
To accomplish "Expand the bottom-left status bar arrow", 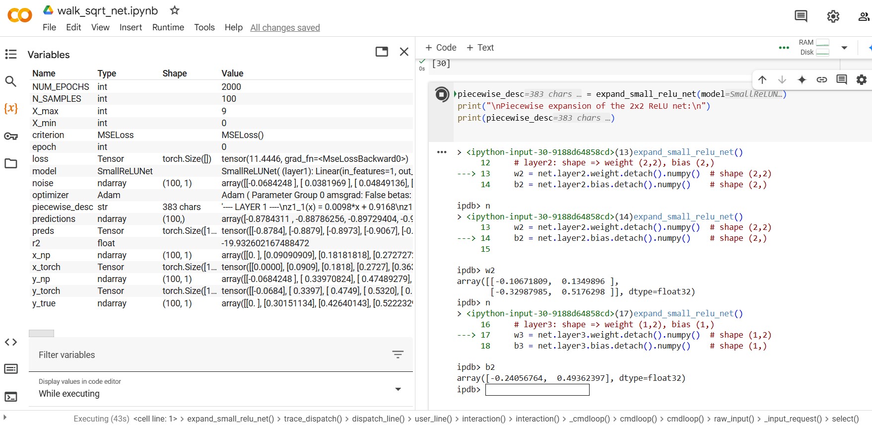I will [x=5, y=418].
